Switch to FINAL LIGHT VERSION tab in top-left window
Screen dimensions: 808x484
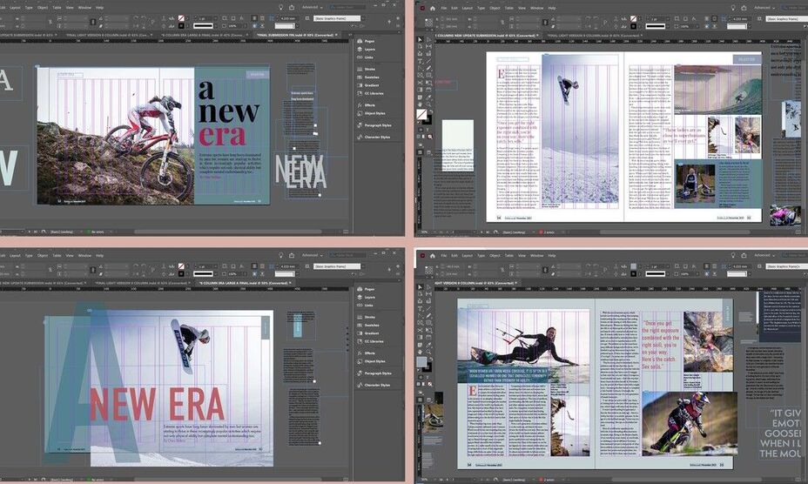click(107, 35)
